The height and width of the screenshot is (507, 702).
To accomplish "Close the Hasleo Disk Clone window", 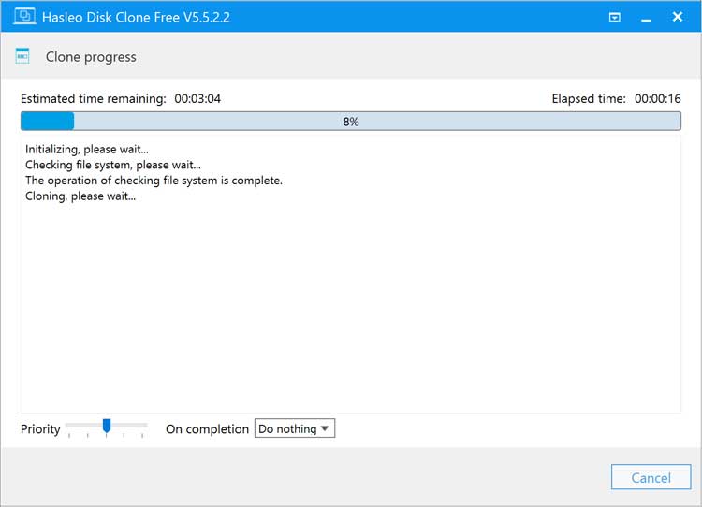I will point(678,17).
